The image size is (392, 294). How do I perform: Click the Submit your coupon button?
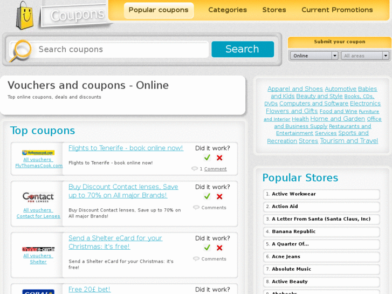tap(340, 42)
